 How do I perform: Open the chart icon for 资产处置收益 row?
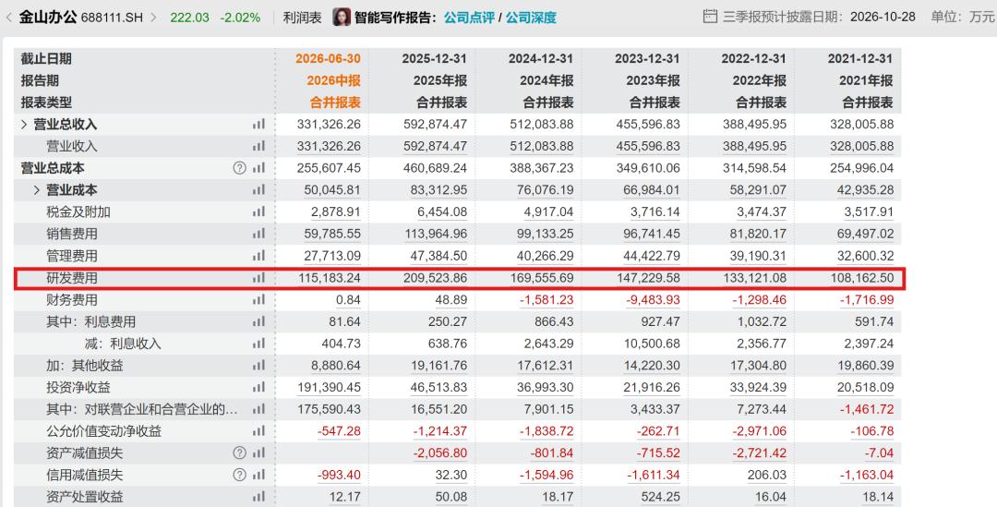(x=258, y=496)
